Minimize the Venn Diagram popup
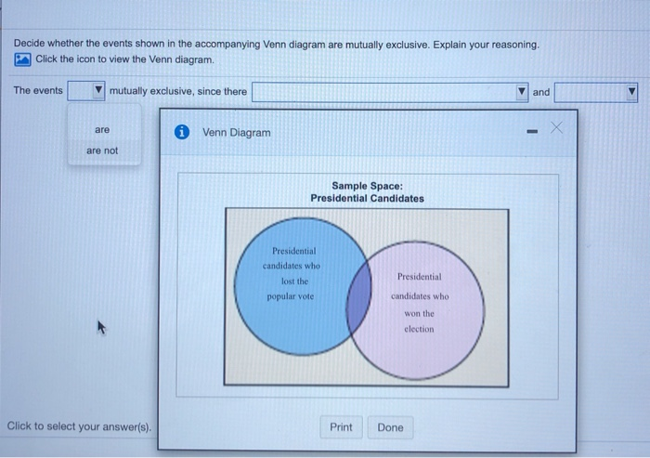 (532, 132)
